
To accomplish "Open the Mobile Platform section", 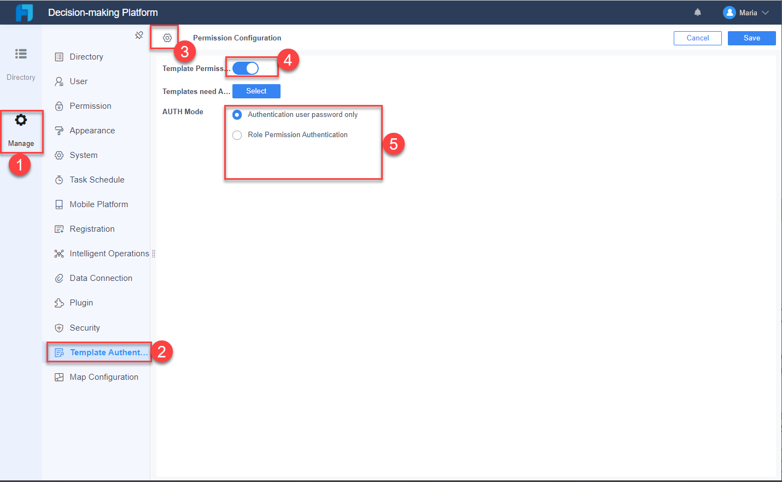I will coord(98,204).
